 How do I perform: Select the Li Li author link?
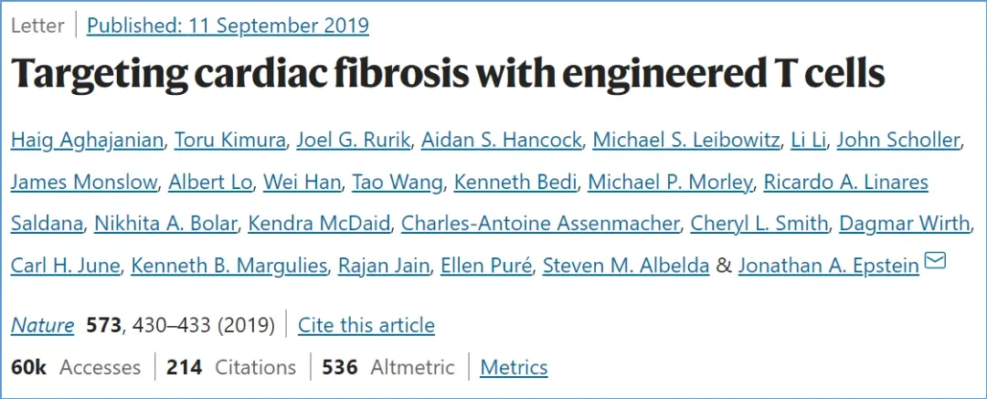tap(808, 141)
